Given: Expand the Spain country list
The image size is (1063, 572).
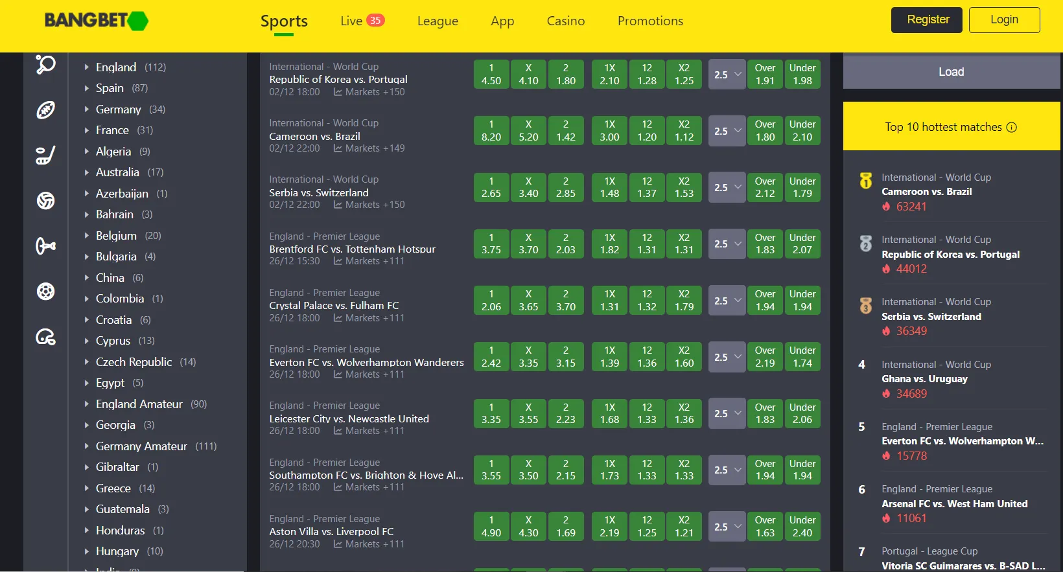Looking at the screenshot, I should [86, 88].
